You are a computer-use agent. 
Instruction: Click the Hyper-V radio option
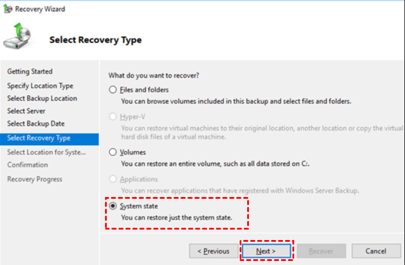click(x=113, y=117)
